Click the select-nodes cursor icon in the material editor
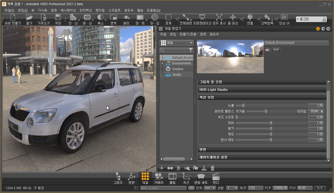 [x=187, y=168]
